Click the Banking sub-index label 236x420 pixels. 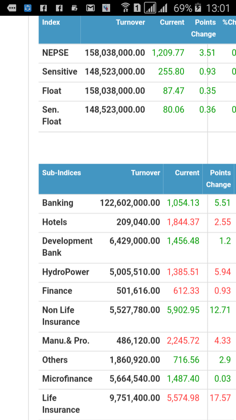[x=58, y=203]
